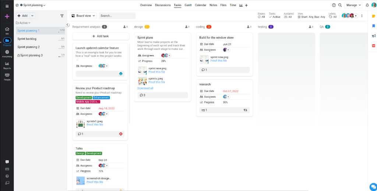The width and height of the screenshot is (377, 191).
Task: Add assignee on Launch updated calendar feature card
Action: (107, 66)
